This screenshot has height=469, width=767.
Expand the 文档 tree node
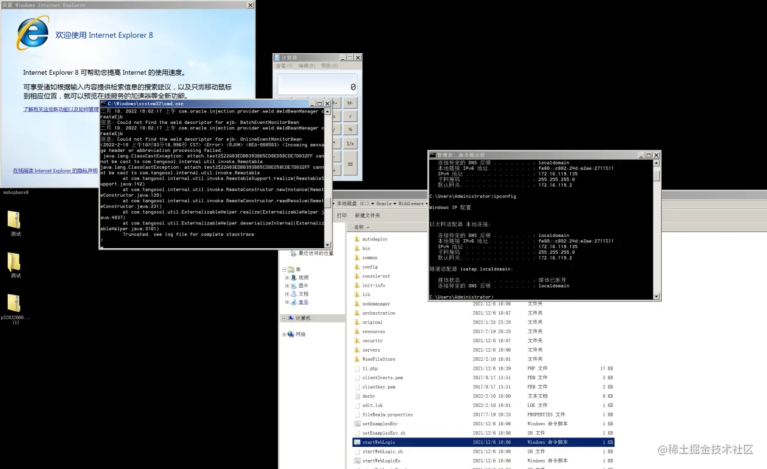(x=287, y=294)
